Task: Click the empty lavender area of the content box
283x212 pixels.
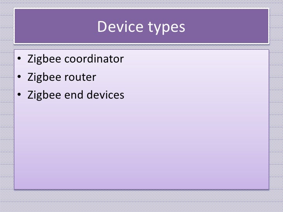Action: tap(141, 144)
